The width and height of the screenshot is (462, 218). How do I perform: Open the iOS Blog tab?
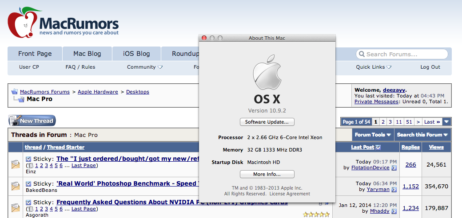point(136,54)
